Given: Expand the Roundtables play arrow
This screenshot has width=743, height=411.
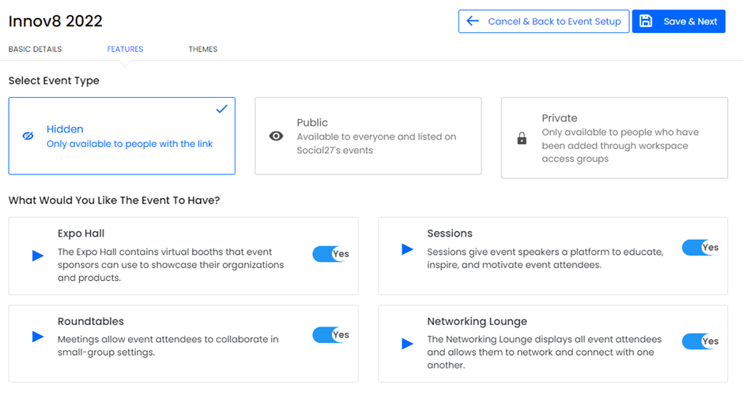Looking at the screenshot, I should 38,337.
